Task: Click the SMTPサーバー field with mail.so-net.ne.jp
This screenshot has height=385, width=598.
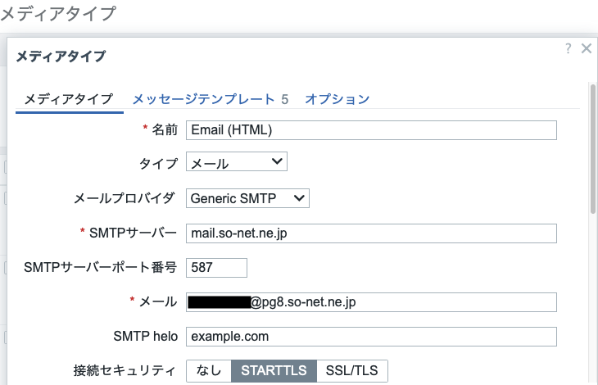Action: [x=371, y=233]
